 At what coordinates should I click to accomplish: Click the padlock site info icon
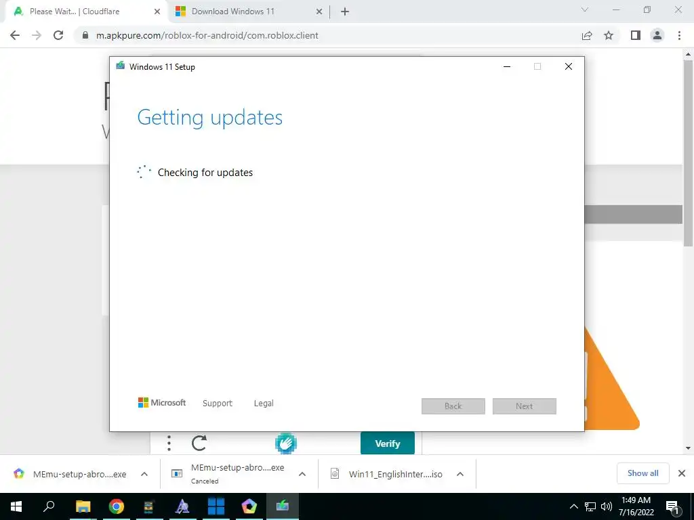pos(85,35)
